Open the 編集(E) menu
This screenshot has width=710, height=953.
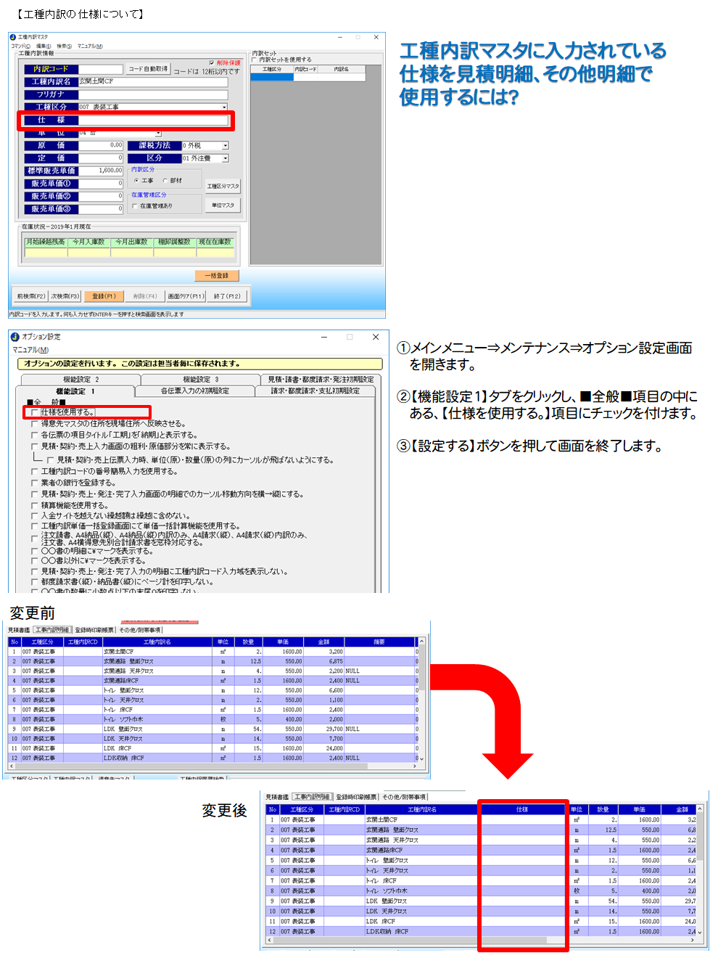43,46
